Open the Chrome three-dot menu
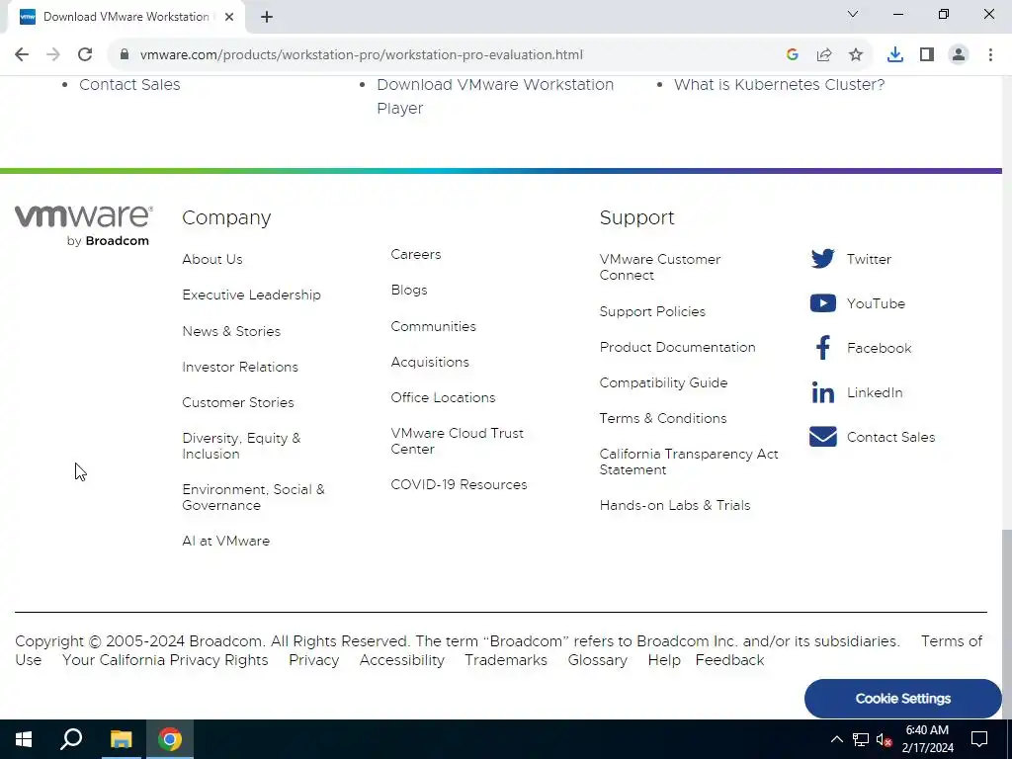 click(990, 55)
